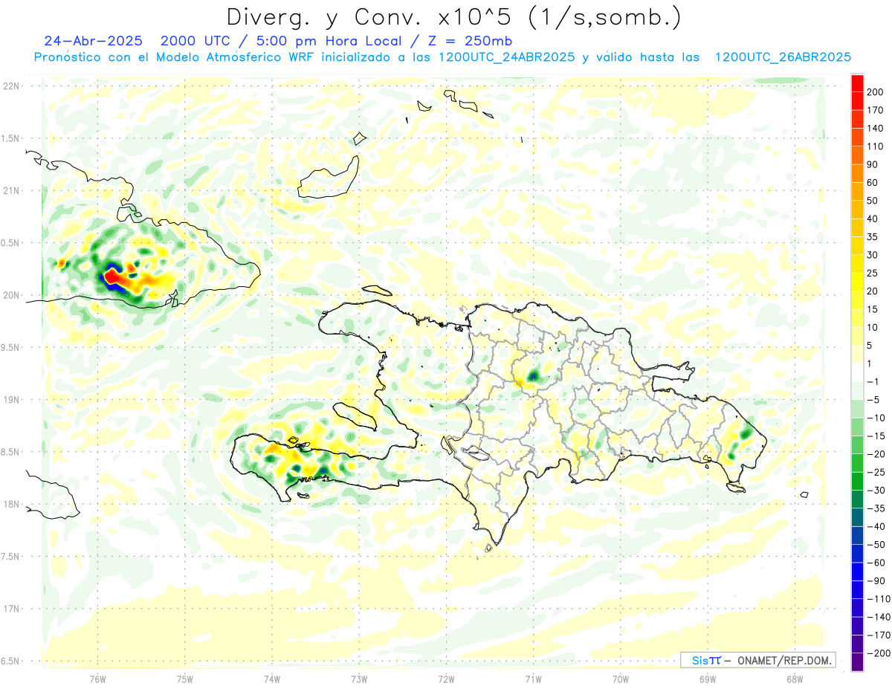Click the '8.5N' latitude label

point(11,452)
